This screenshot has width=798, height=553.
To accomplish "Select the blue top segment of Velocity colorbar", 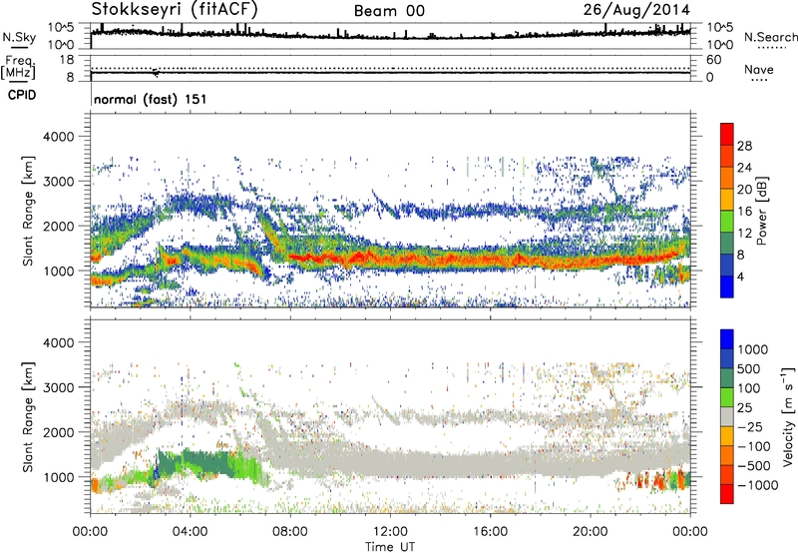I will click(x=727, y=339).
